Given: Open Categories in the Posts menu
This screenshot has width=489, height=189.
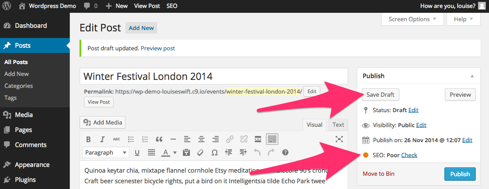Looking at the screenshot, I should (x=19, y=86).
